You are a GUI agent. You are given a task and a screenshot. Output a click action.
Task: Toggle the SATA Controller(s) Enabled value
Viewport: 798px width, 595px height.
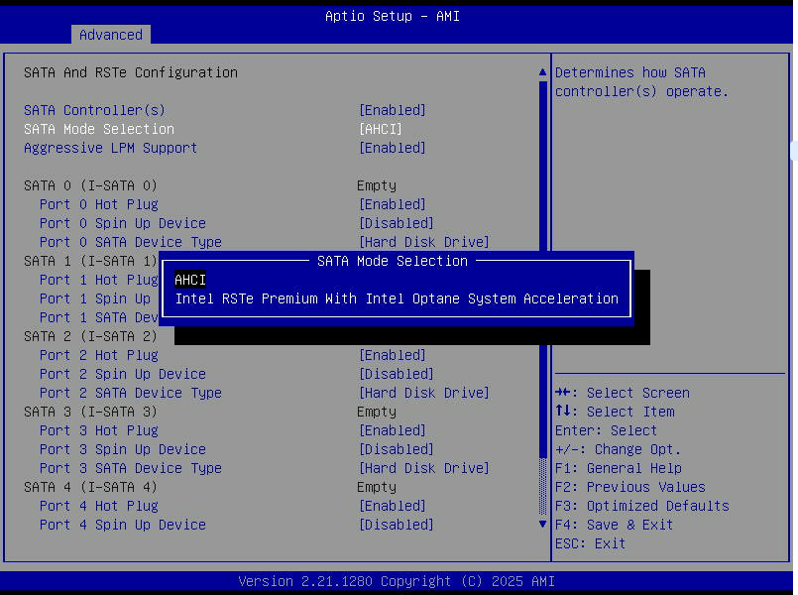[392, 110]
